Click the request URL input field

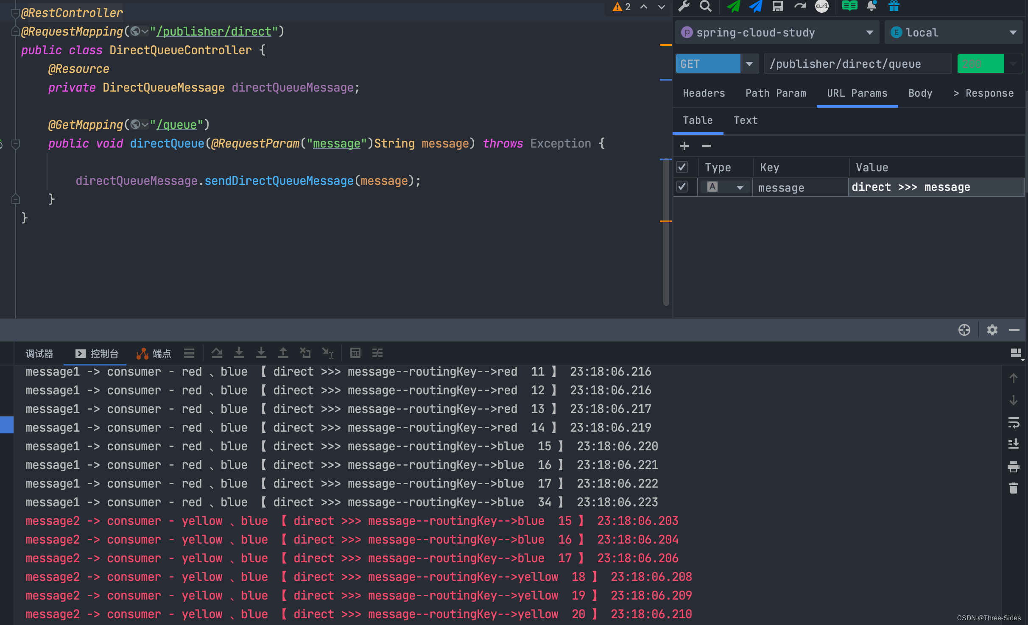(x=857, y=64)
